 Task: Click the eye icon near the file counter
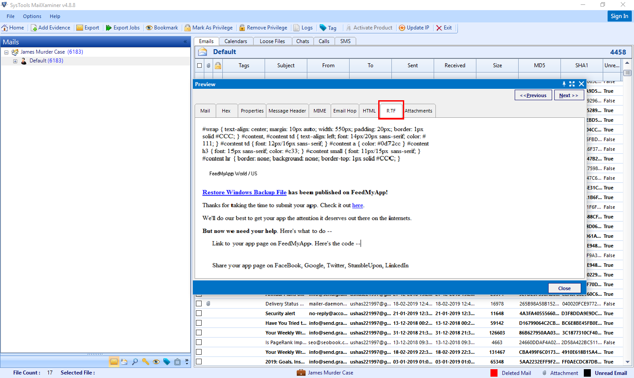pyautogui.click(x=156, y=361)
